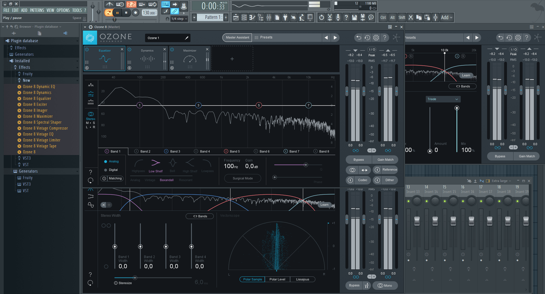Open the Triode mode dropdown
The height and width of the screenshot is (294, 545).
click(443, 99)
